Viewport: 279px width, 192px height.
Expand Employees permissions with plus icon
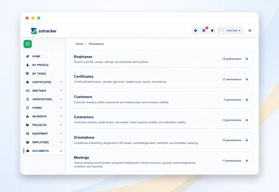[x=247, y=59]
